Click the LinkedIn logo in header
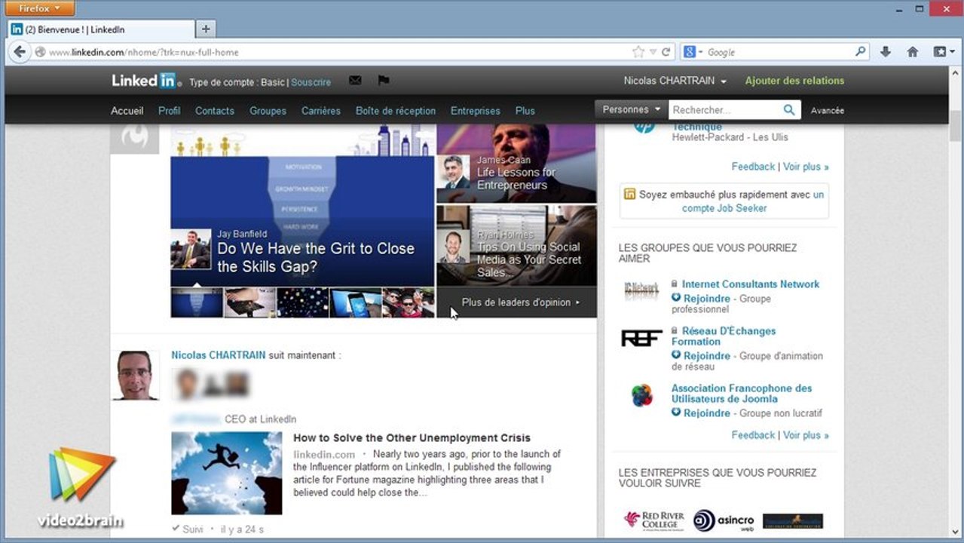This screenshot has height=543, width=964. coord(145,80)
